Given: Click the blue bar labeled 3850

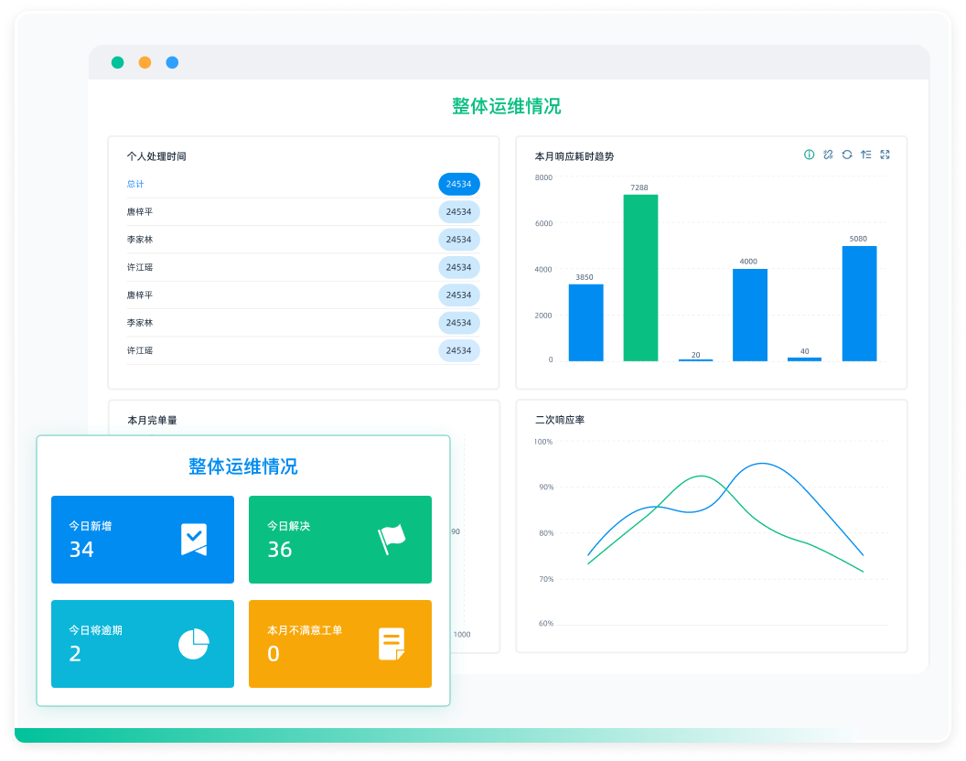Looking at the screenshot, I should [585, 322].
